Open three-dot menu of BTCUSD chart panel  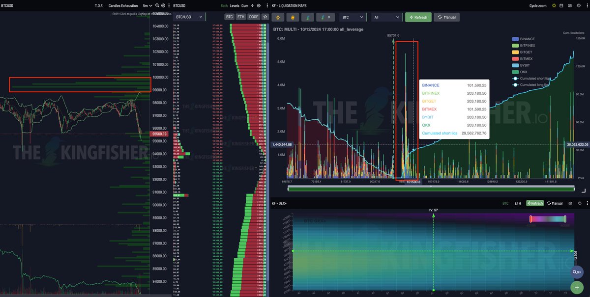(x=168, y=5)
